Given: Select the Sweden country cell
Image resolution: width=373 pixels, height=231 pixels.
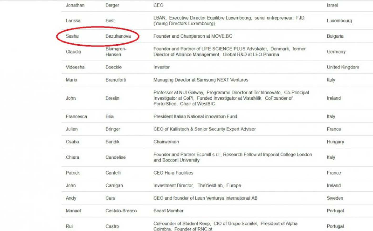Looking at the screenshot, I should pyautogui.click(x=335, y=198).
